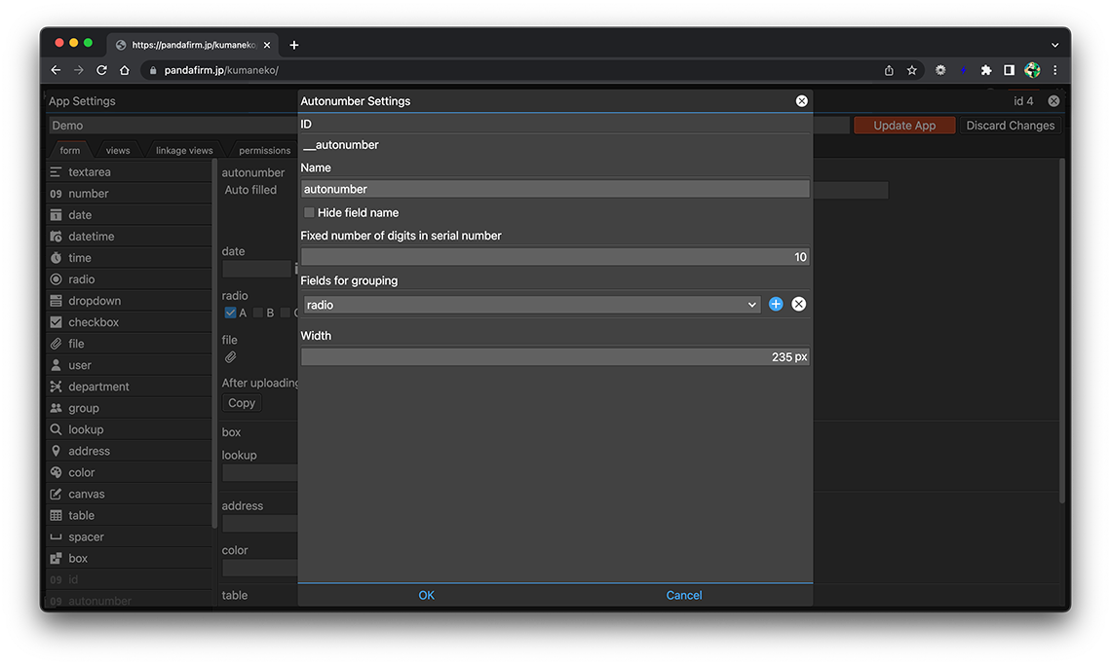Click the color palette field icon

tap(57, 473)
